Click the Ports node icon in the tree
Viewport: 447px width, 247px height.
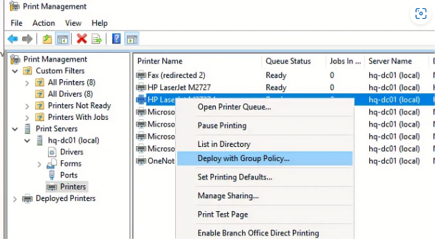(x=52, y=175)
